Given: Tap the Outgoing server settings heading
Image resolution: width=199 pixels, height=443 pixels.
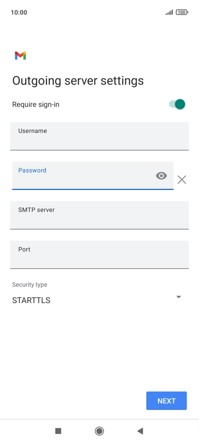Looking at the screenshot, I should point(78,81).
